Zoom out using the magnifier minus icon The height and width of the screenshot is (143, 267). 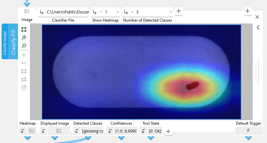[x=24, y=46]
